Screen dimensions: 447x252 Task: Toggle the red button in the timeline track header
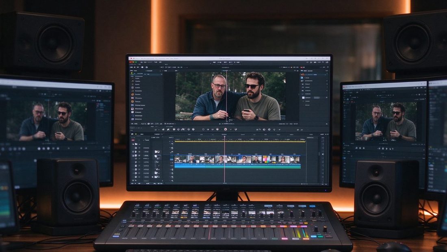tap(133, 140)
